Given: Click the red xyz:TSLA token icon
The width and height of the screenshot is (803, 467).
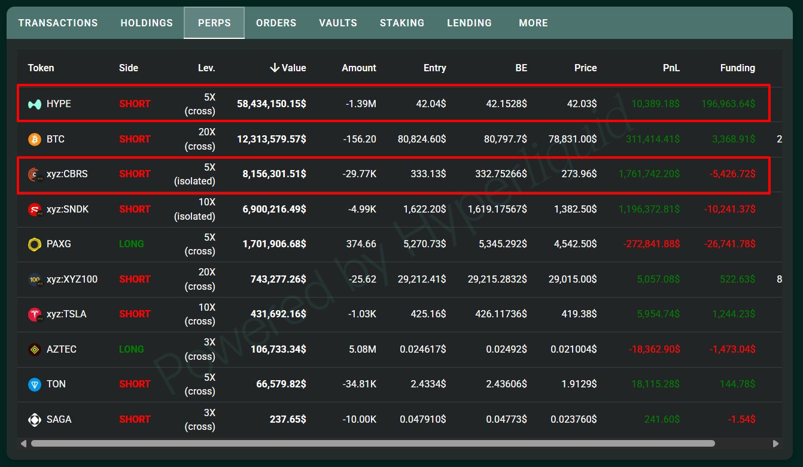Looking at the screenshot, I should (x=35, y=314).
